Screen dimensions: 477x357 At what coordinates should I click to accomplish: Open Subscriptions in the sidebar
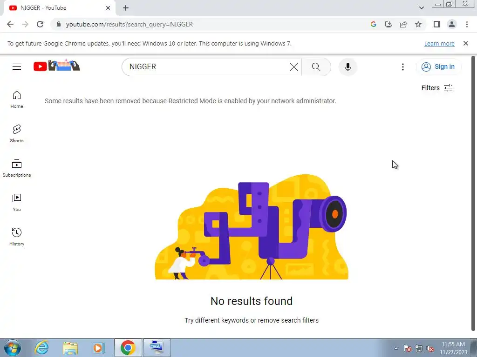click(x=17, y=168)
